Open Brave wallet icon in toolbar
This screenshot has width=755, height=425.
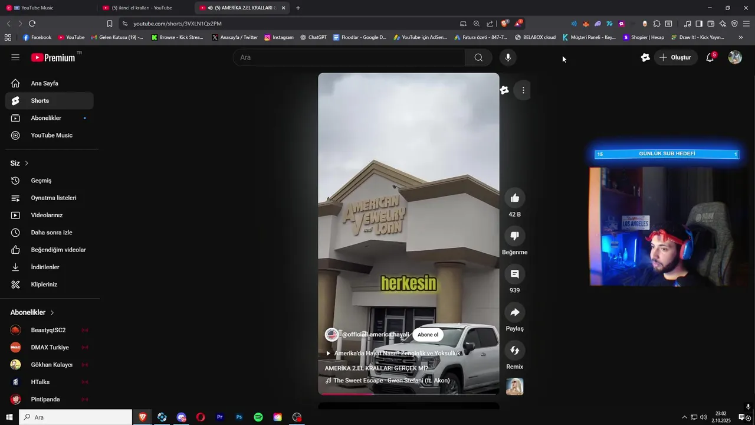[x=711, y=24]
